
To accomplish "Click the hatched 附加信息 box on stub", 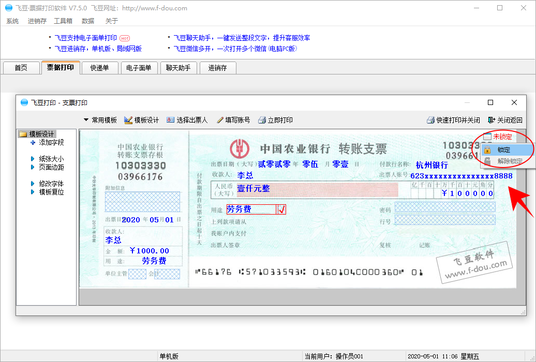I will [x=142, y=202].
